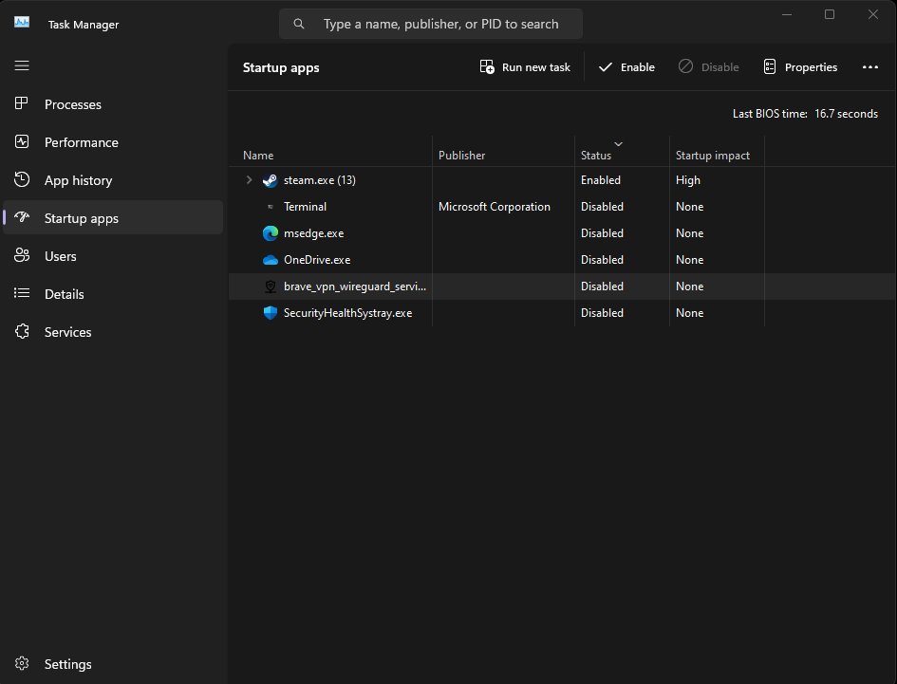Go to the Performance page
This screenshot has height=684, width=897.
(x=113, y=142)
